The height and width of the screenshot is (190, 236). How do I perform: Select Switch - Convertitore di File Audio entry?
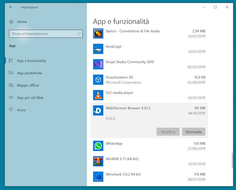(x=149, y=34)
